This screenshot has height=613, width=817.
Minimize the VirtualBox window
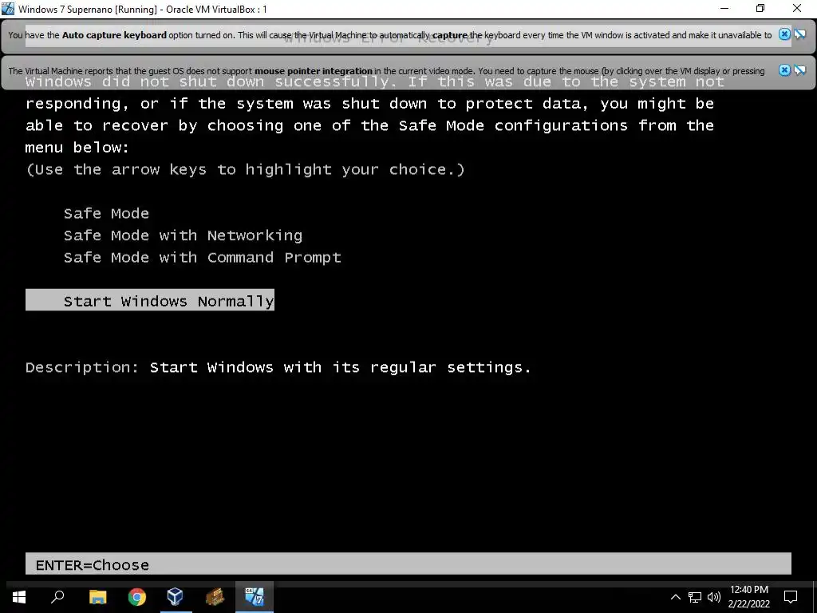click(x=724, y=8)
